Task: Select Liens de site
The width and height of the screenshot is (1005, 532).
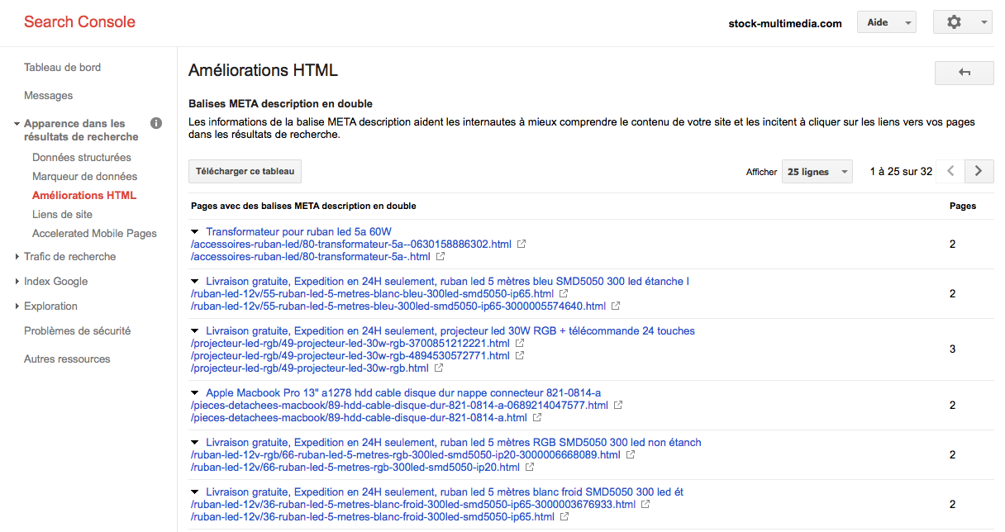Action: (63, 214)
